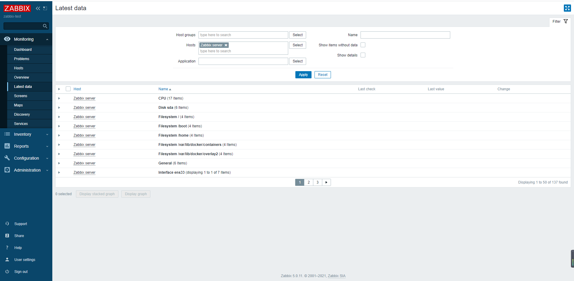Remove Zabbix server tag from Hosts
Screen dimensions: 574x281
pyautogui.click(x=226, y=45)
